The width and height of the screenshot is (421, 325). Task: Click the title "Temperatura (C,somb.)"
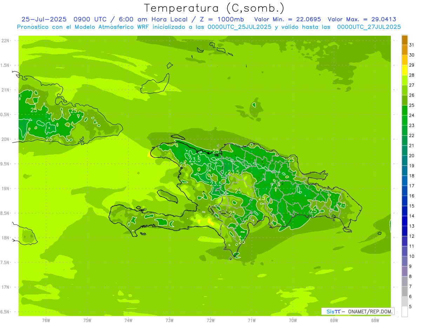(x=214, y=8)
